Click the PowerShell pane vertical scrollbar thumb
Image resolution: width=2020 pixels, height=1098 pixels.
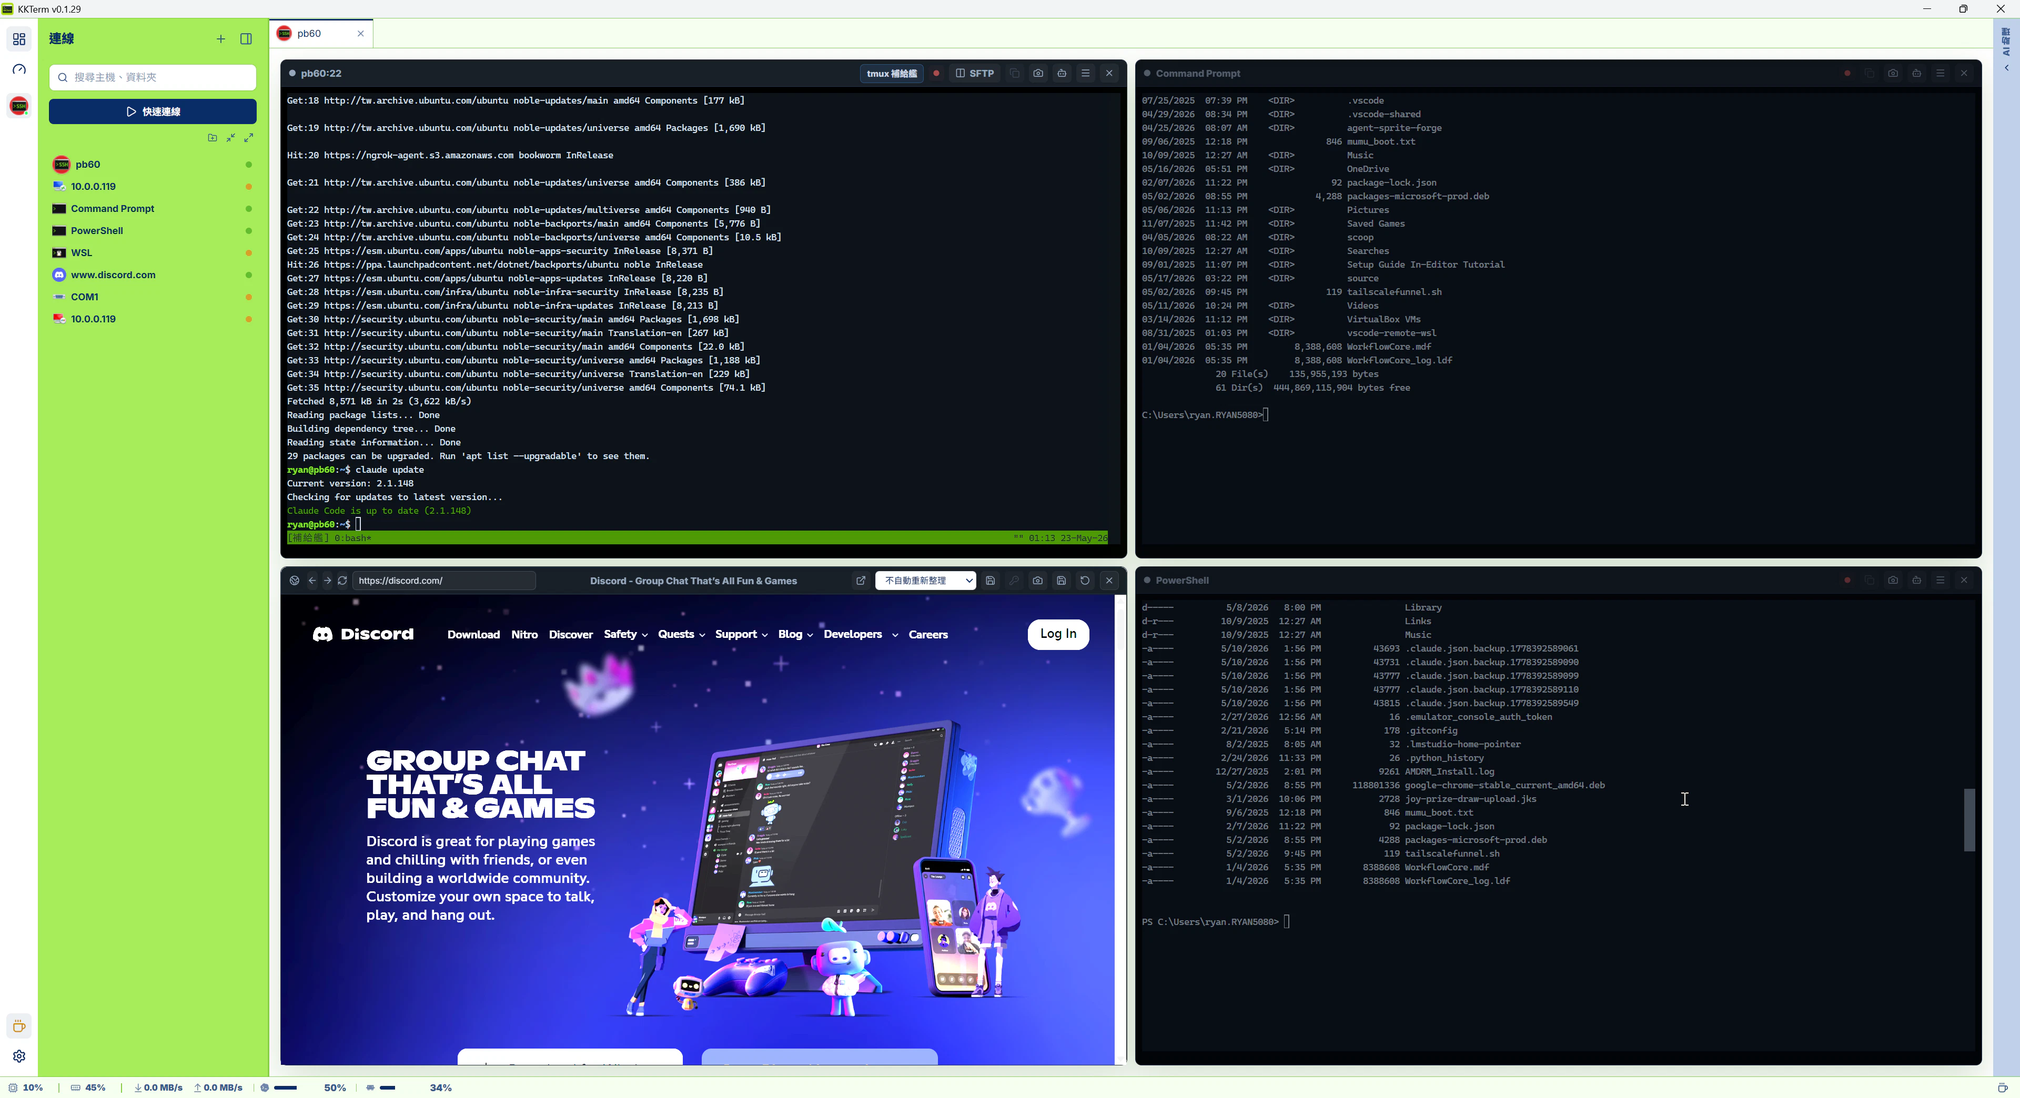1968,820
